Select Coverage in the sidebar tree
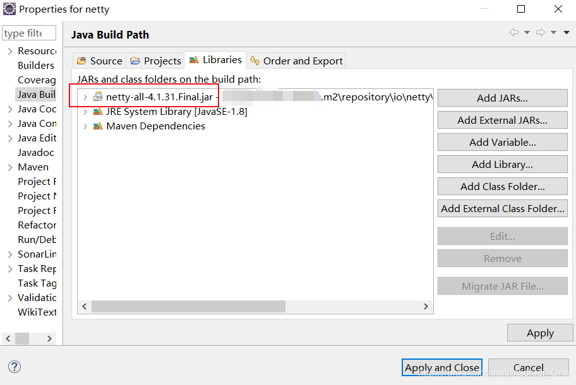The image size is (576, 385). pos(37,80)
